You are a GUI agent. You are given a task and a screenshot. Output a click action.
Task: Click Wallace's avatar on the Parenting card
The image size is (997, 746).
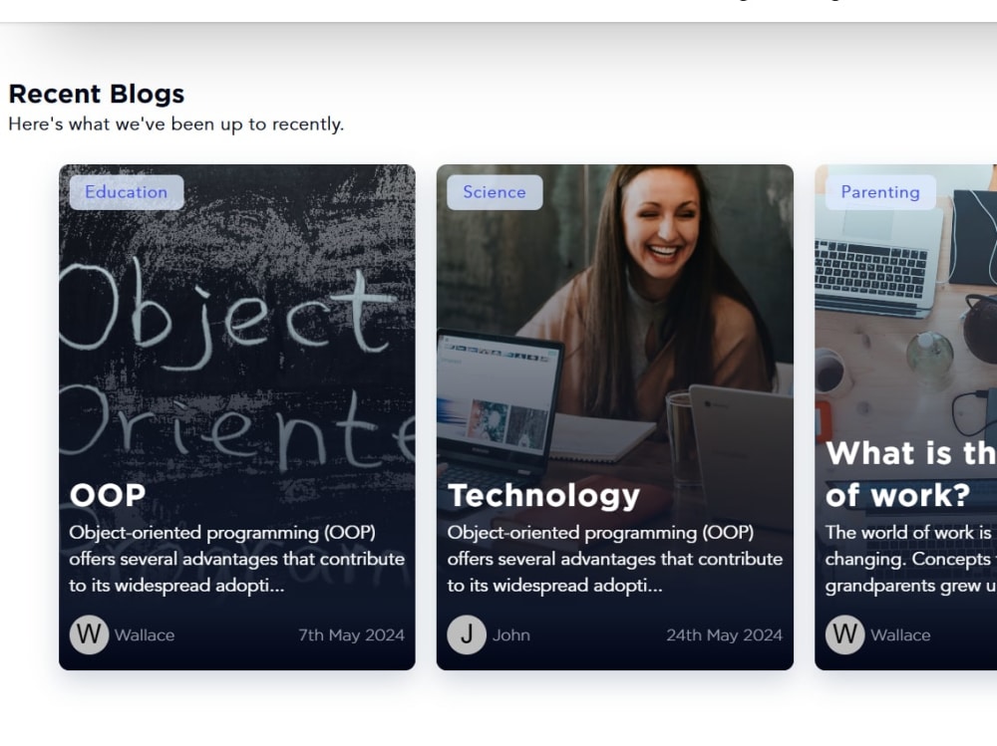point(845,634)
